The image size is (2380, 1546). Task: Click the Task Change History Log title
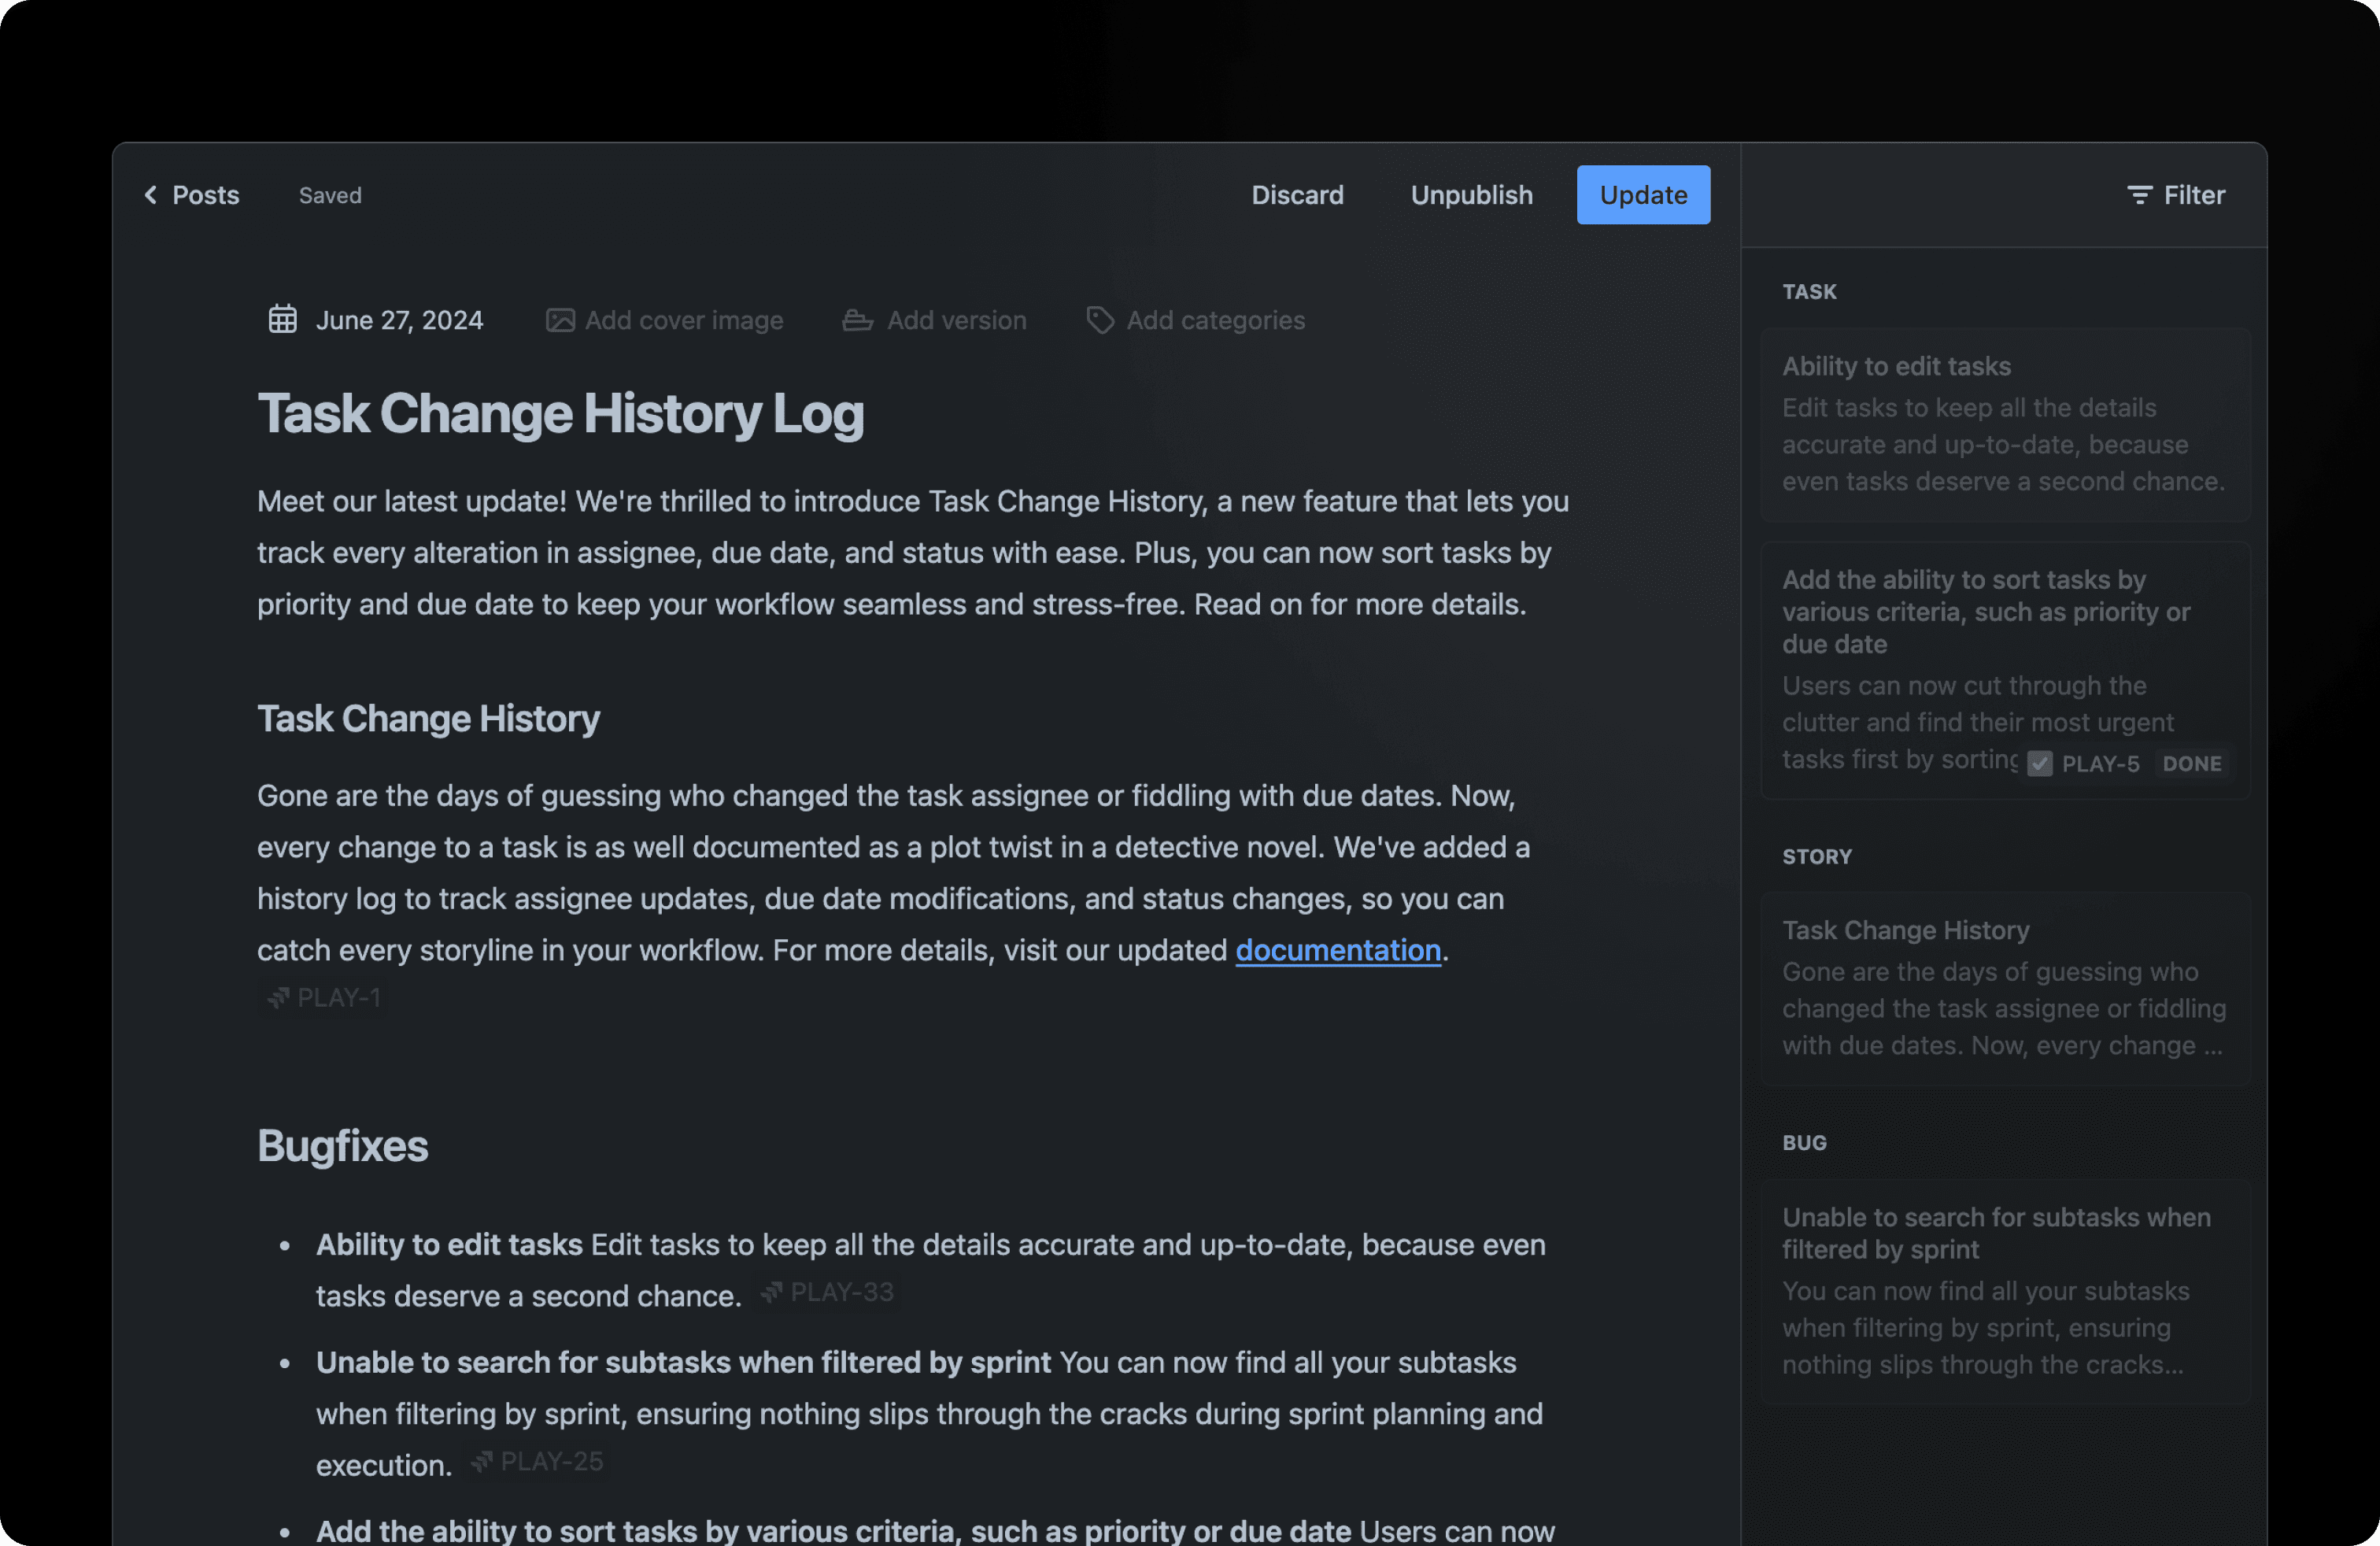tap(560, 413)
